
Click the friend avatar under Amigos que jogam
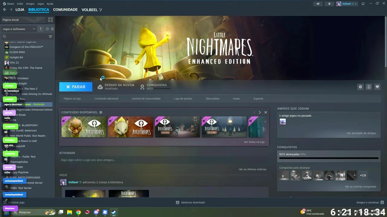[283, 121]
